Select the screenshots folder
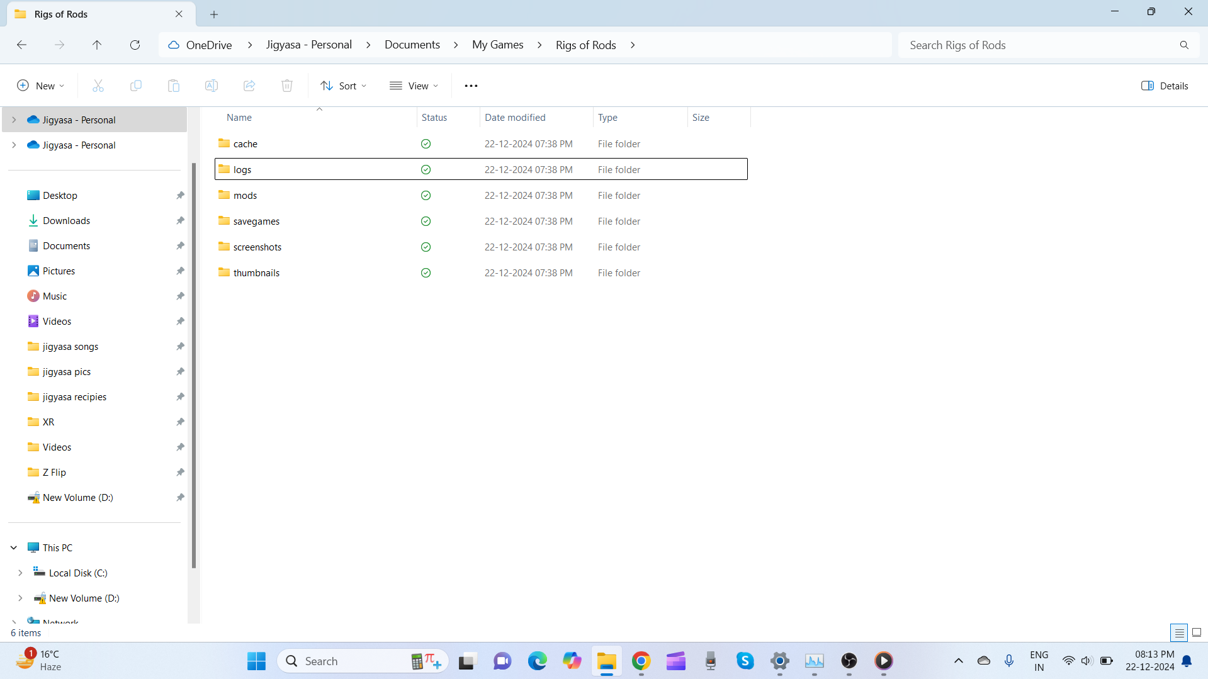This screenshot has width=1208, height=679. [x=481, y=247]
